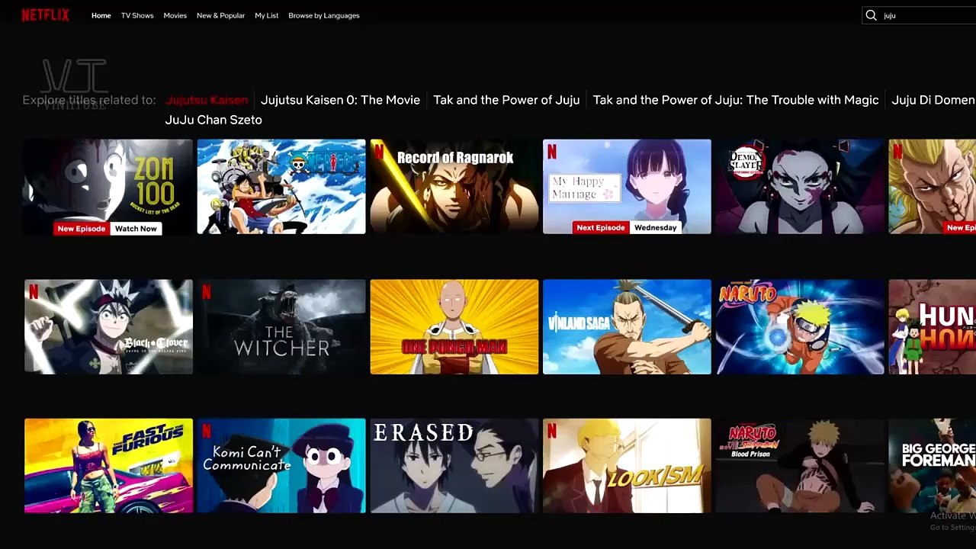Open the Movies section
The image size is (976, 549).
click(175, 15)
